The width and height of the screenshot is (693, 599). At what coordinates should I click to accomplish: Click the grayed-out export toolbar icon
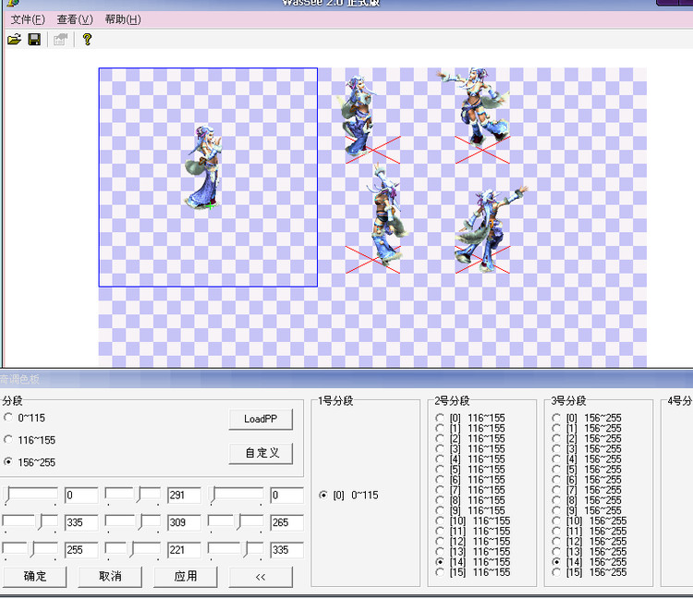coord(61,40)
